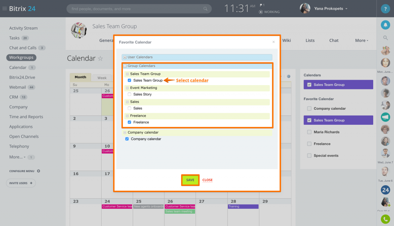Screen dimensions: 394x226
Task: Check the Sales Story calendar checkbox
Action: 129,94
